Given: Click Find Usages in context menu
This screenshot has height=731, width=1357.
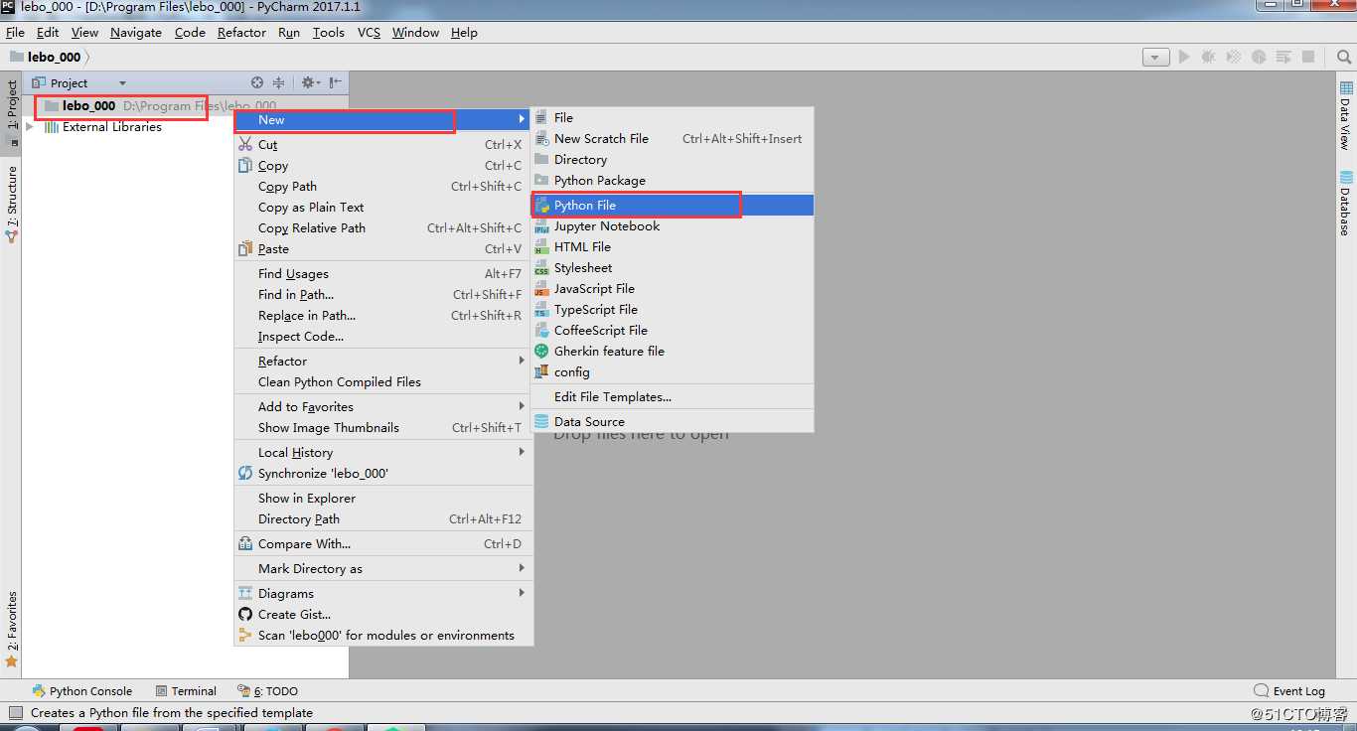Looking at the screenshot, I should tap(382, 273).
